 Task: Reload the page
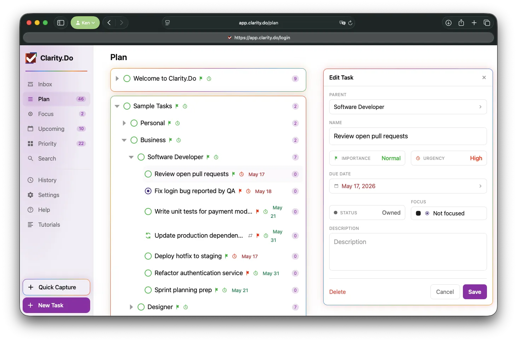pos(350,23)
